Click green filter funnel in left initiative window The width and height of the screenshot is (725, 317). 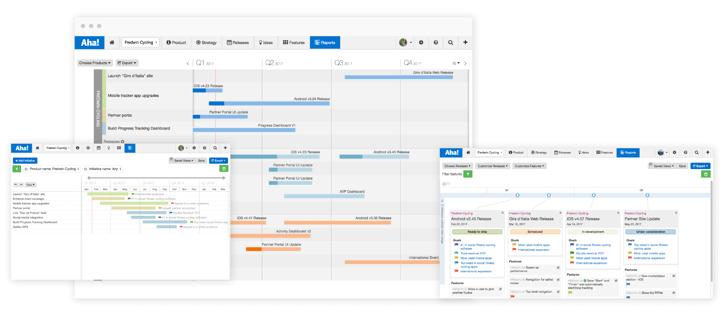coord(17,169)
